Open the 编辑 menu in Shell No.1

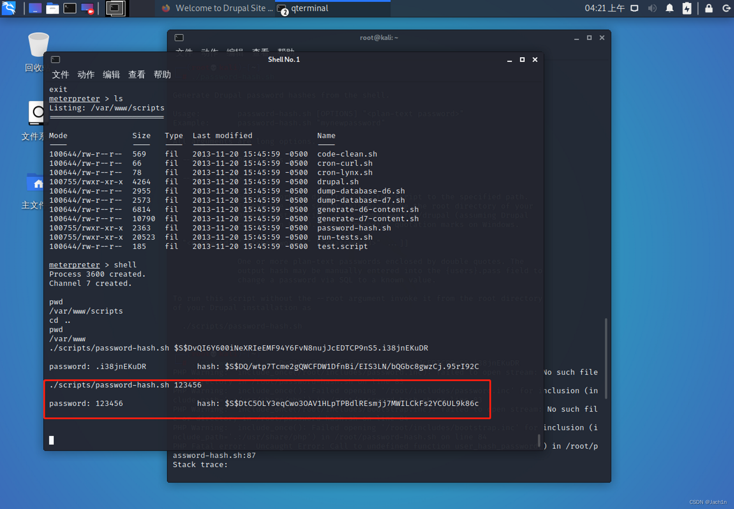[111, 74]
